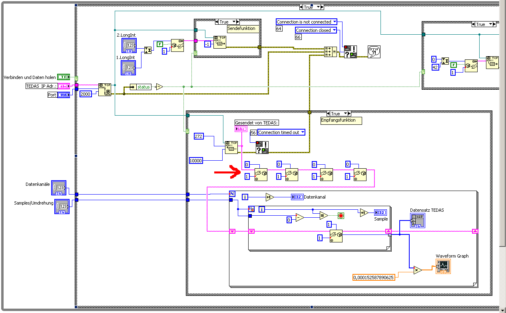
Task: Open Connection is not connected ring dropdown
Action: [x=335, y=22]
